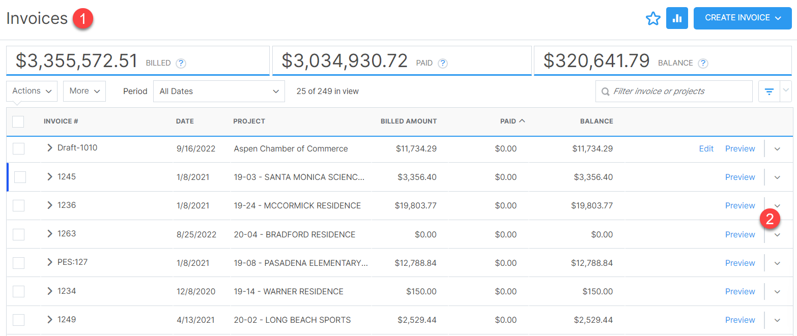The height and width of the screenshot is (336, 797).
Task: Click the help icon next to PAID total
Action: (442, 63)
